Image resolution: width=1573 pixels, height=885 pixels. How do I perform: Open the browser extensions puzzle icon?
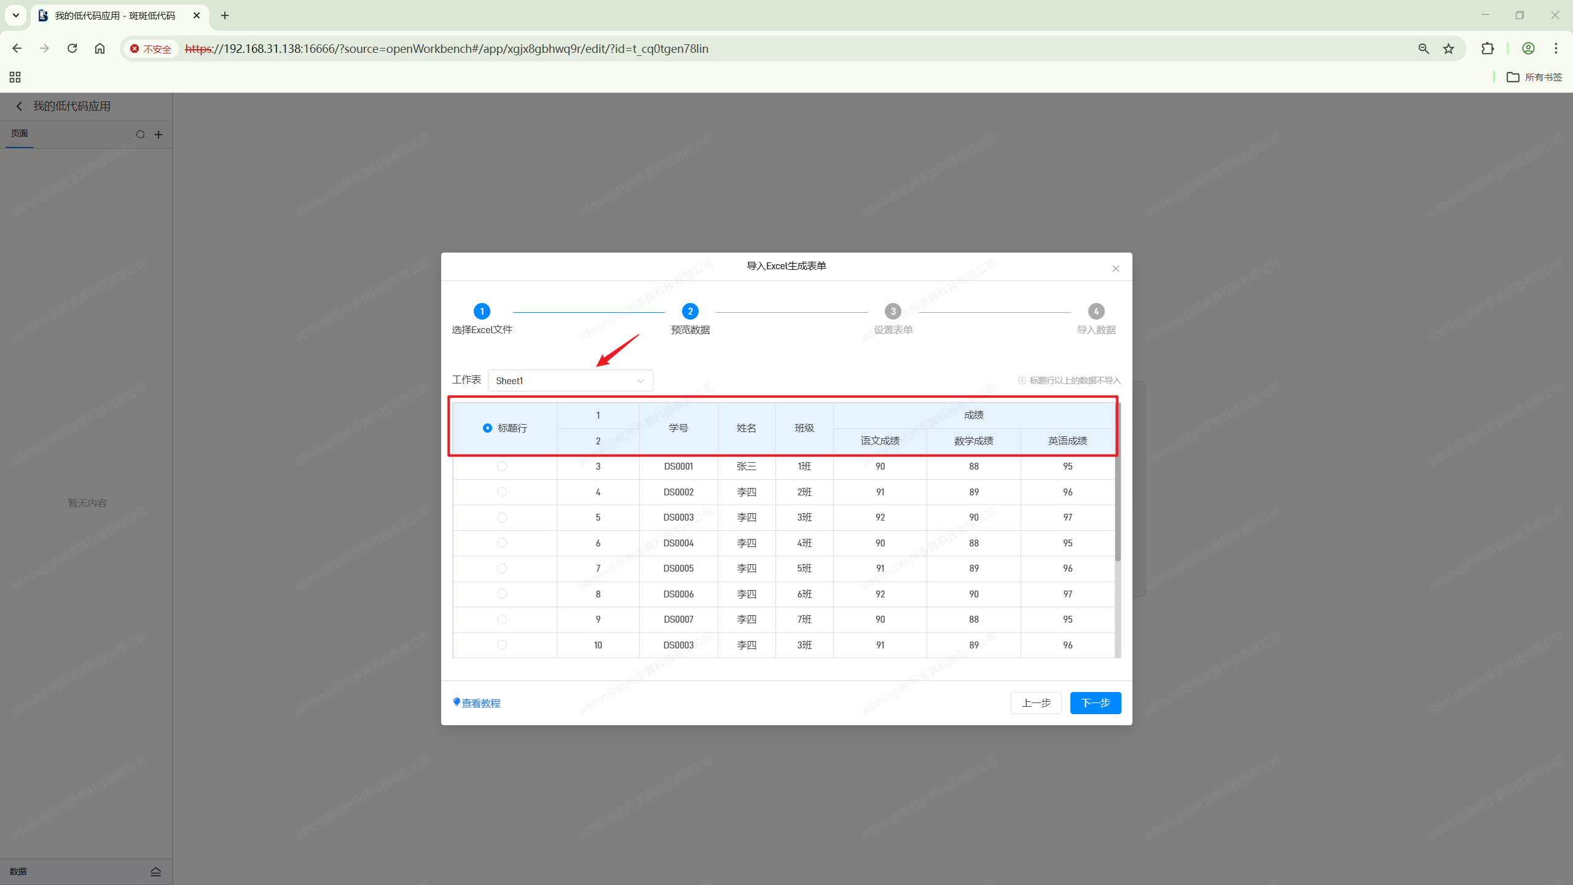click(1487, 49)
